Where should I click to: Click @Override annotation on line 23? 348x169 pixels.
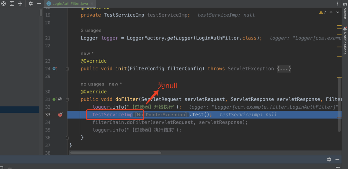[x=94, y=61]
